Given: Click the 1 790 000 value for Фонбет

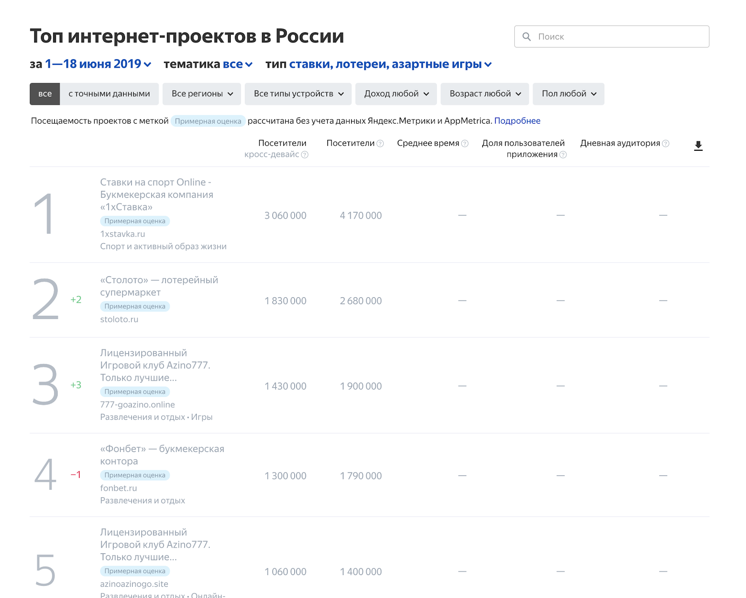Looking at the screenshot, I should point(361,476).
